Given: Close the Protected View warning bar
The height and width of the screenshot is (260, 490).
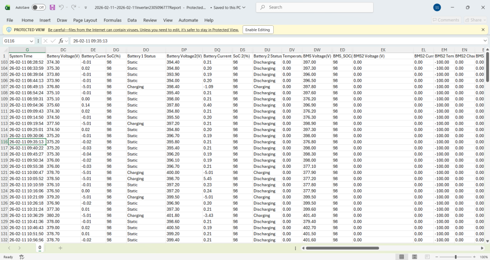Looking at the screenshot, I should point(483,30).
